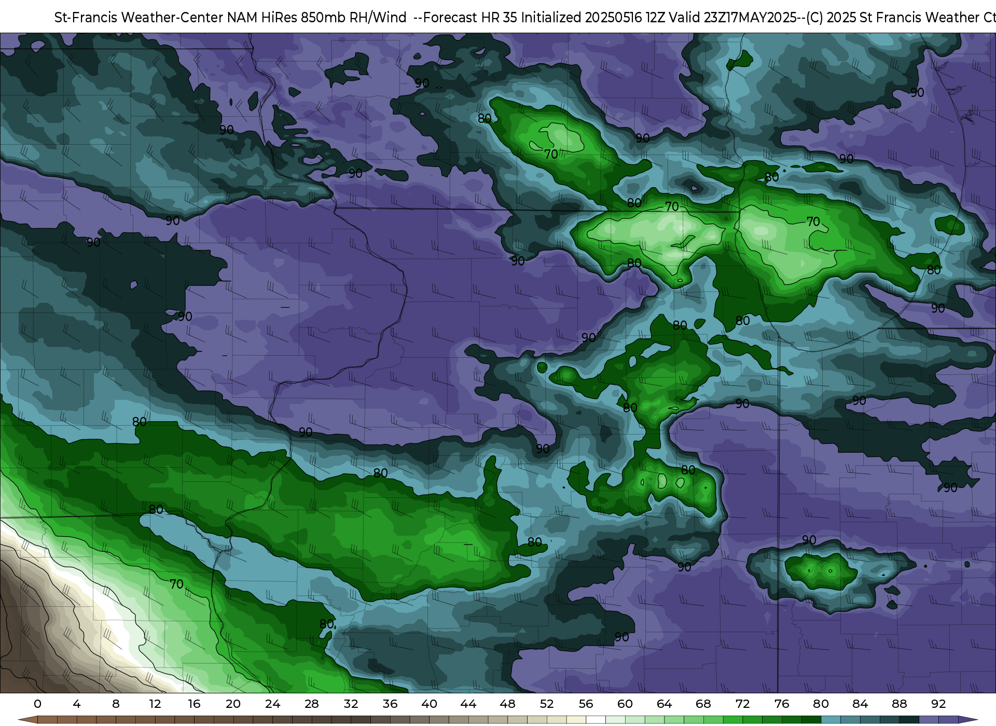Screen dimensions: 996x726
Task: Click the "0" label on the color scale
Action: click(37, 704)
